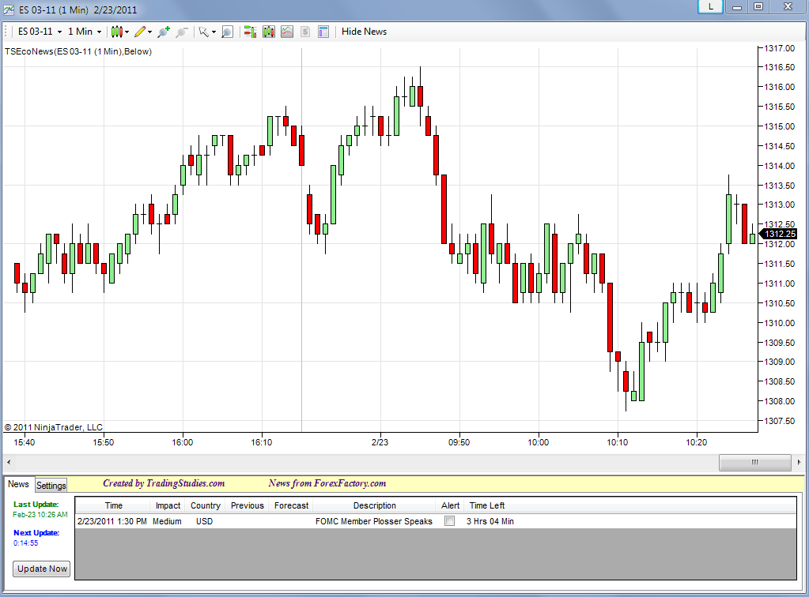
Task: Toggle the chart trader icon
Action: click(250, 32)
